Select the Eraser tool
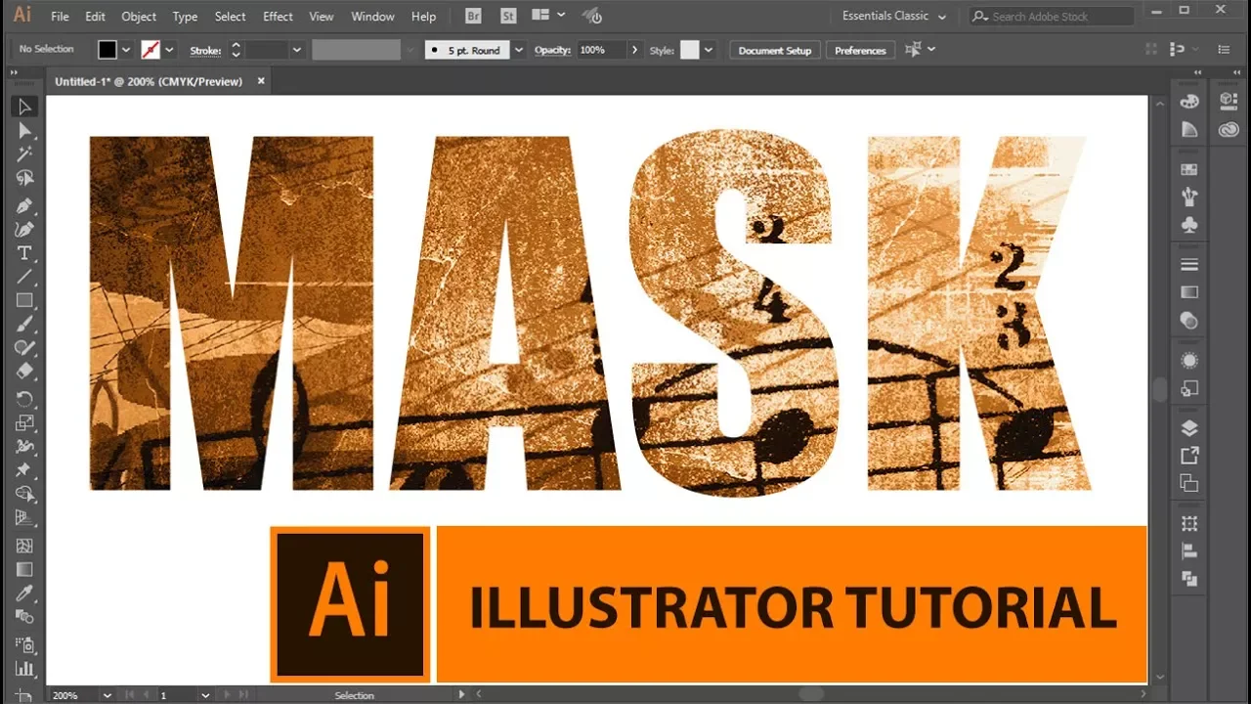This screenshot has height=704, width=1251. tap(25, 373)
